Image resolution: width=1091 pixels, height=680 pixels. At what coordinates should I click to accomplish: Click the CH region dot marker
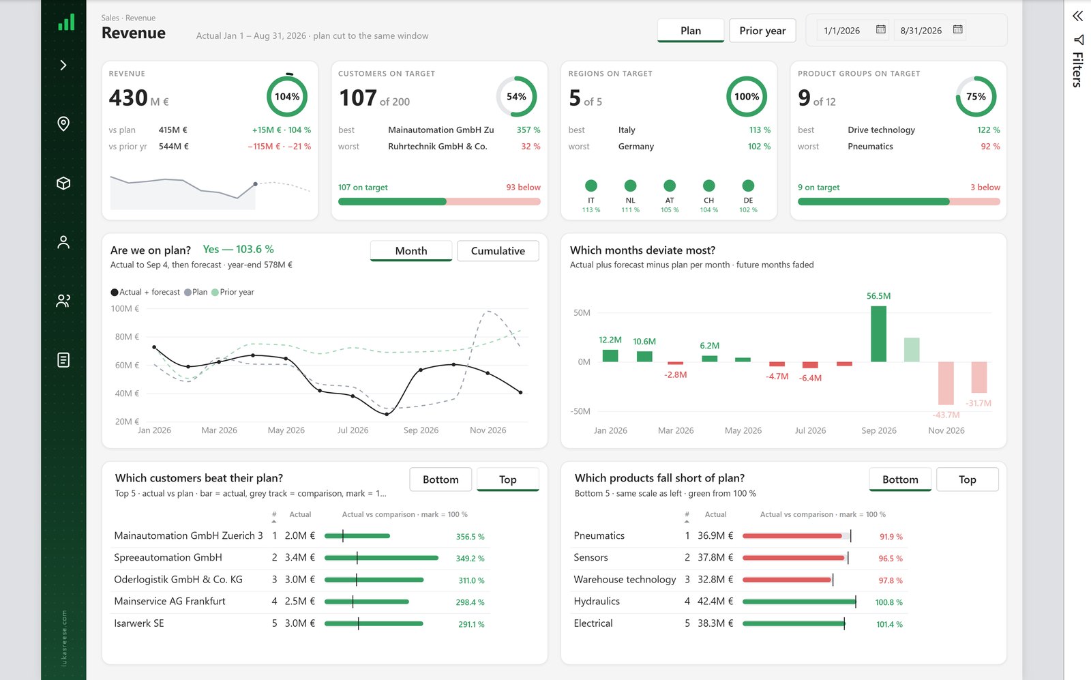pyautogui.click(x=709, y=186)
